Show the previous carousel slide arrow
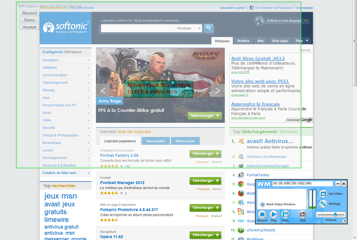The image size is (357, 240). coord(103,91)
